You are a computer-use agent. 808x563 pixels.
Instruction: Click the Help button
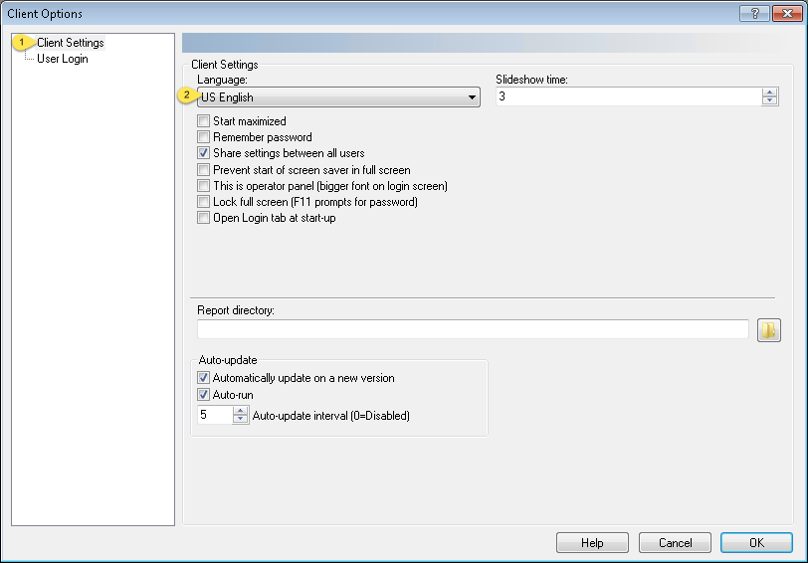coord(592,542)
